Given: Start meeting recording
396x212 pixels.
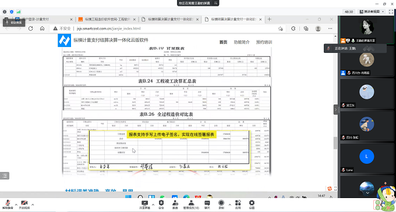Looking at the screenshot, I should [221, 204].
